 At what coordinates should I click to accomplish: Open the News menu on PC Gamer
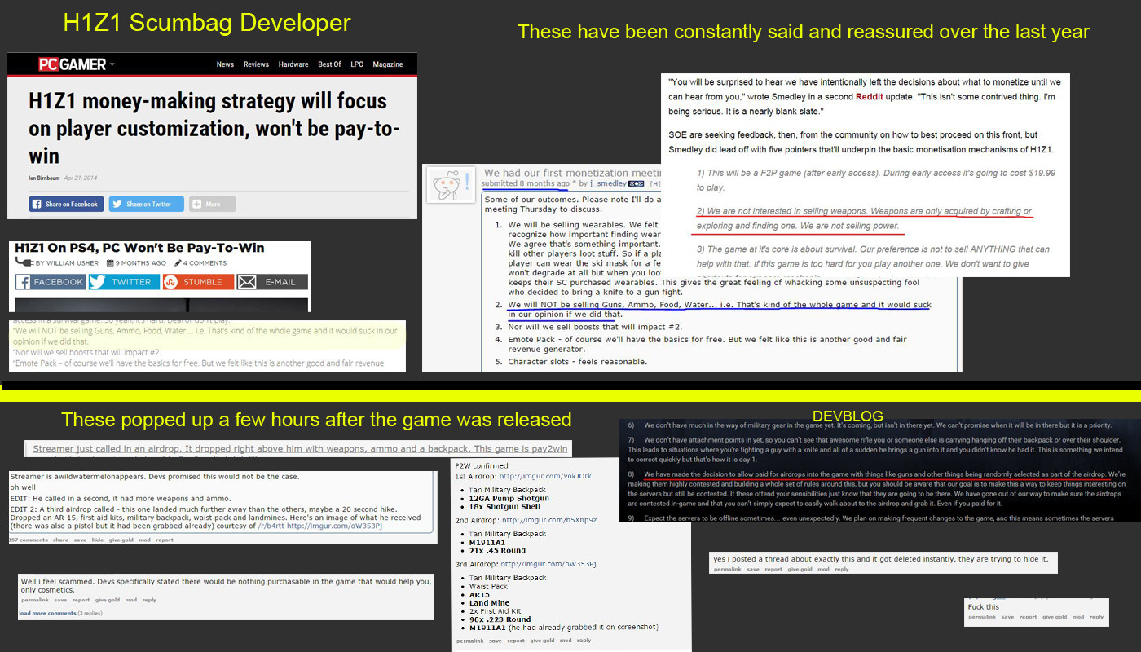point(225,64)
